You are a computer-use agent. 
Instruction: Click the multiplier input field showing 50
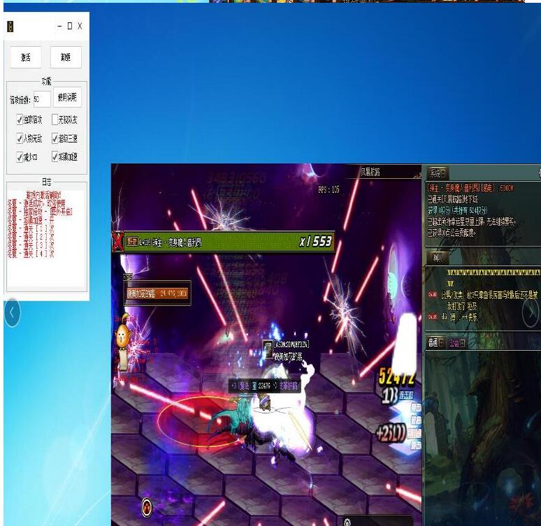coord(42,99)
